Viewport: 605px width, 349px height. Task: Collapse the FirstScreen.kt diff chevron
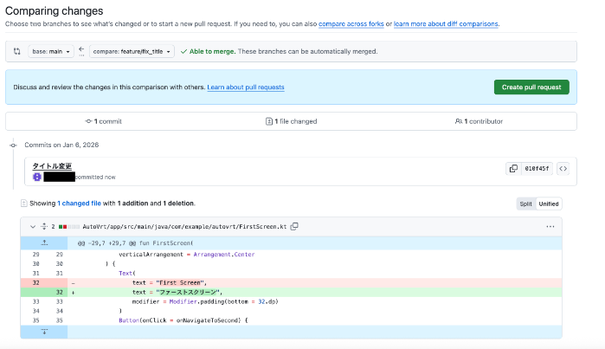coord(33,226)
